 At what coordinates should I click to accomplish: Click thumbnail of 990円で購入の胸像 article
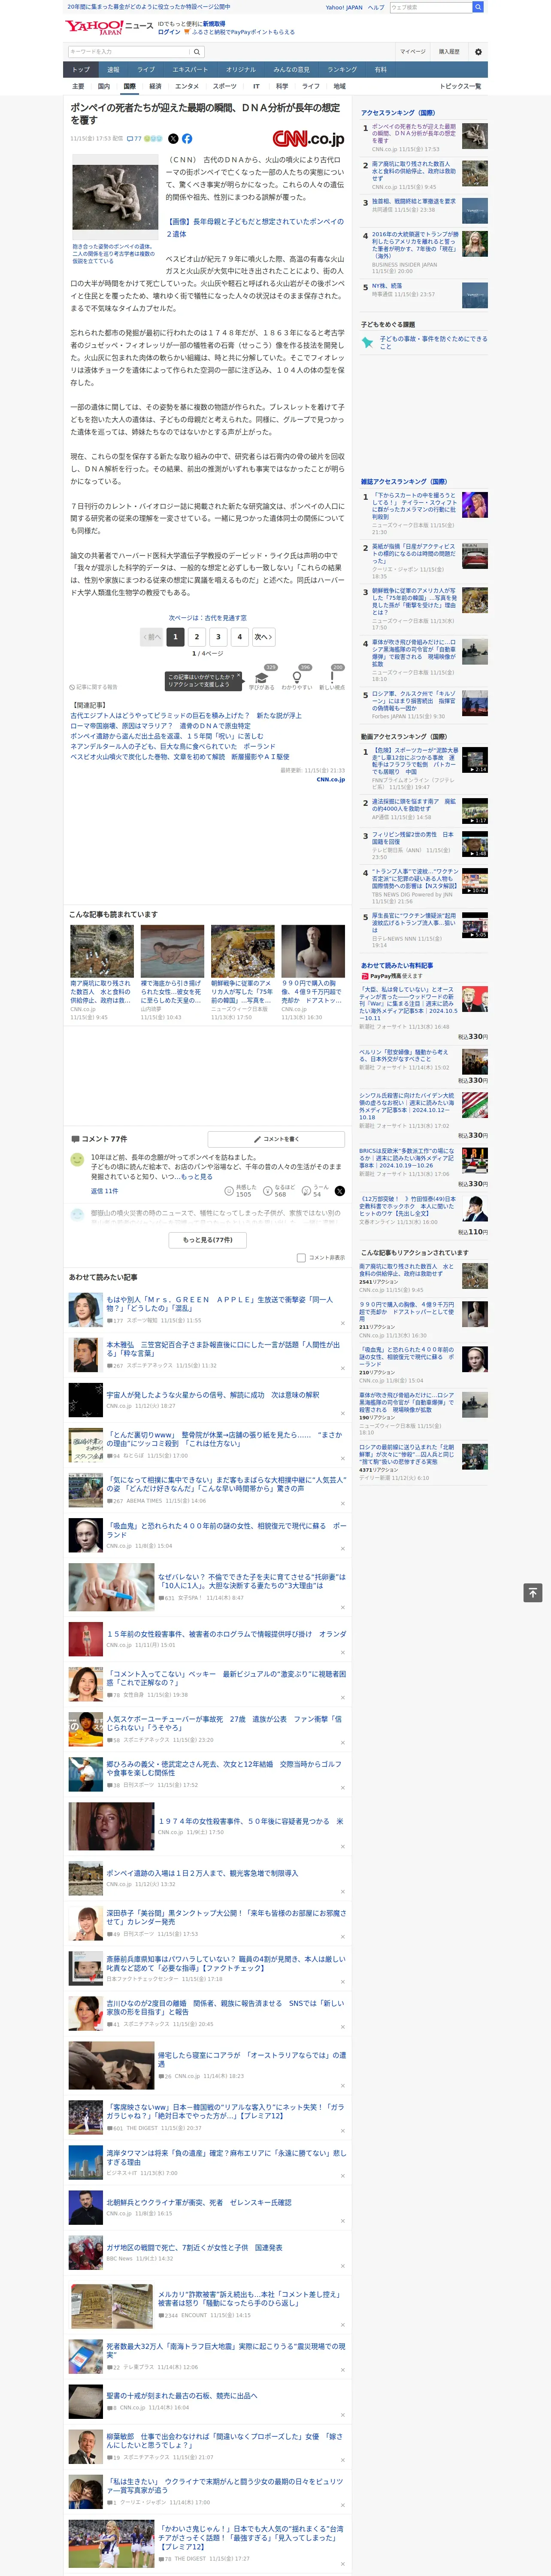pos(313,951)
